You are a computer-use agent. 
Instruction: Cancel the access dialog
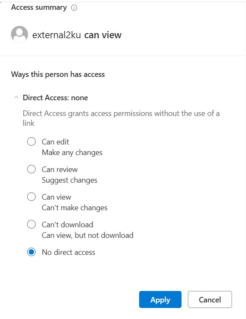[210, 299]
